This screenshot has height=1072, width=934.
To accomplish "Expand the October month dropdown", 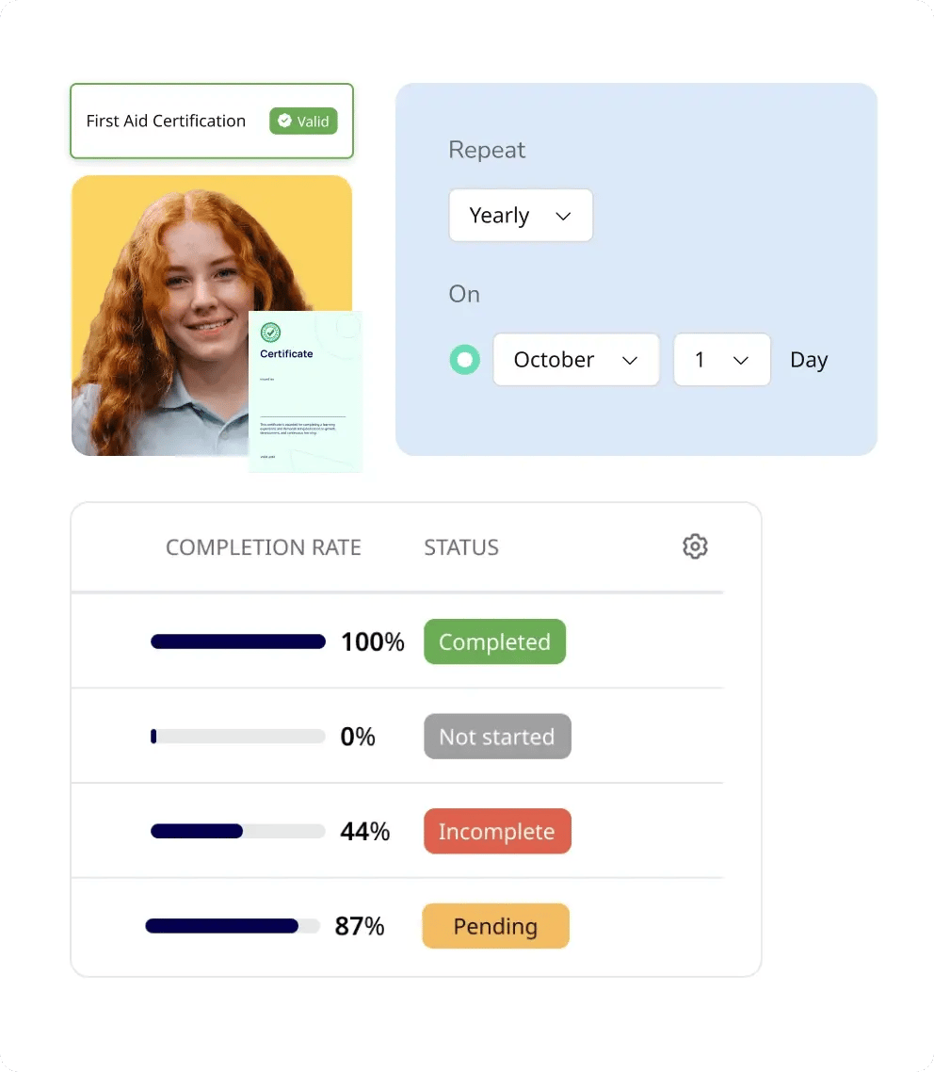I will tap(576, 360).
